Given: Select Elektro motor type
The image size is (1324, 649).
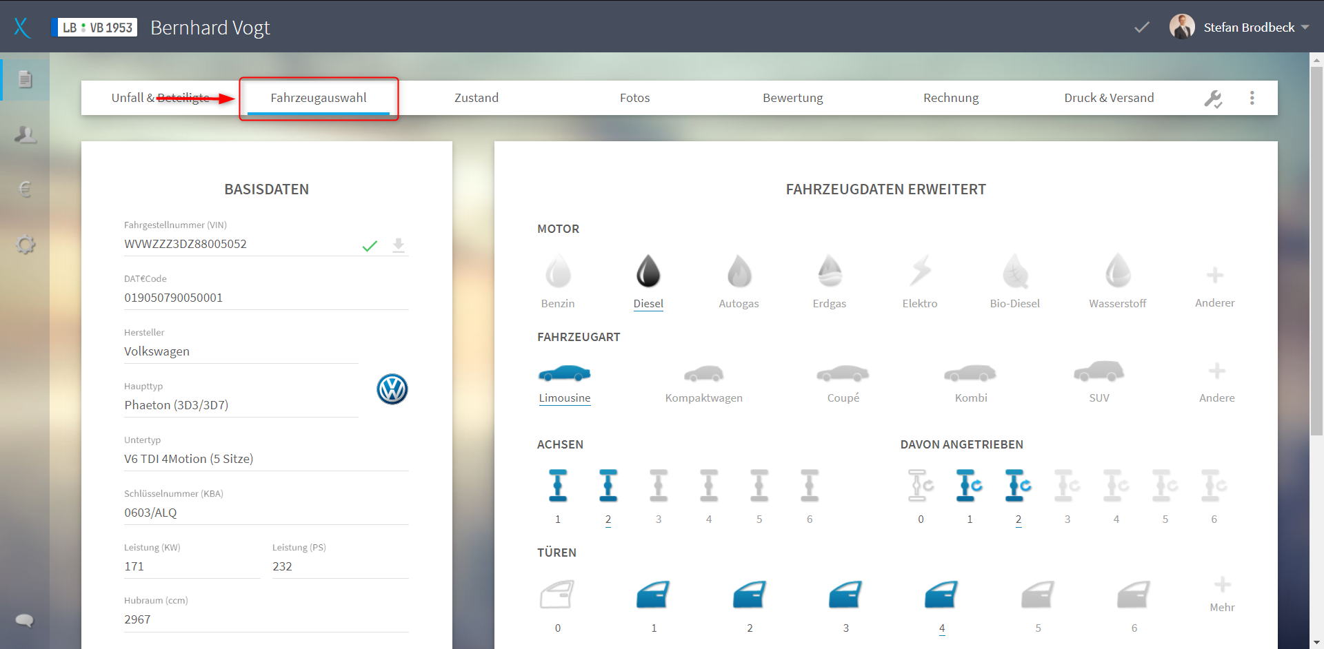Looking at the screenshot, I should coord(920,281).
